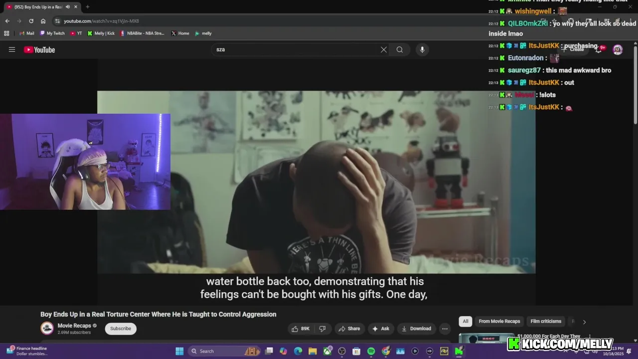Start voice search with microphone icon
Screen dimensions: 638x359
(422, 49)
